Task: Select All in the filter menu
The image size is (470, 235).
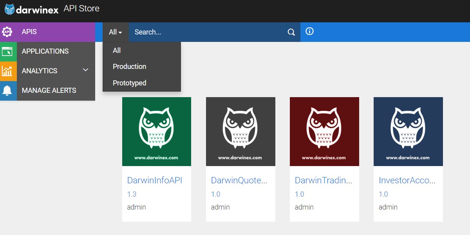Action: point(142,51)
